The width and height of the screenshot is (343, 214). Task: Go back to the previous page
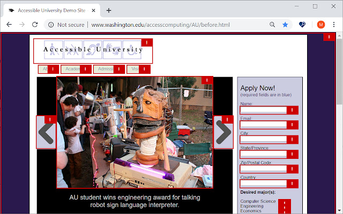coord(9,25)
